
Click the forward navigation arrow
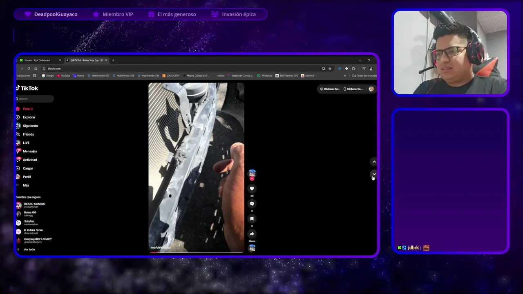(22, 69)
